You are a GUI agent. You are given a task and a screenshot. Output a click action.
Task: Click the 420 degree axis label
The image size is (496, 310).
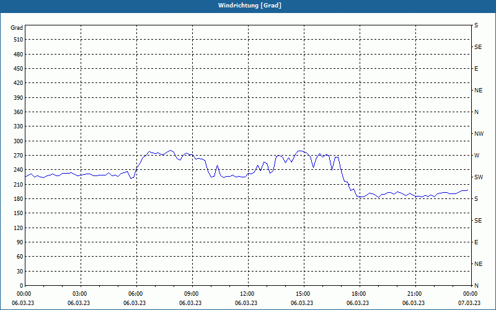coord(18,83)
